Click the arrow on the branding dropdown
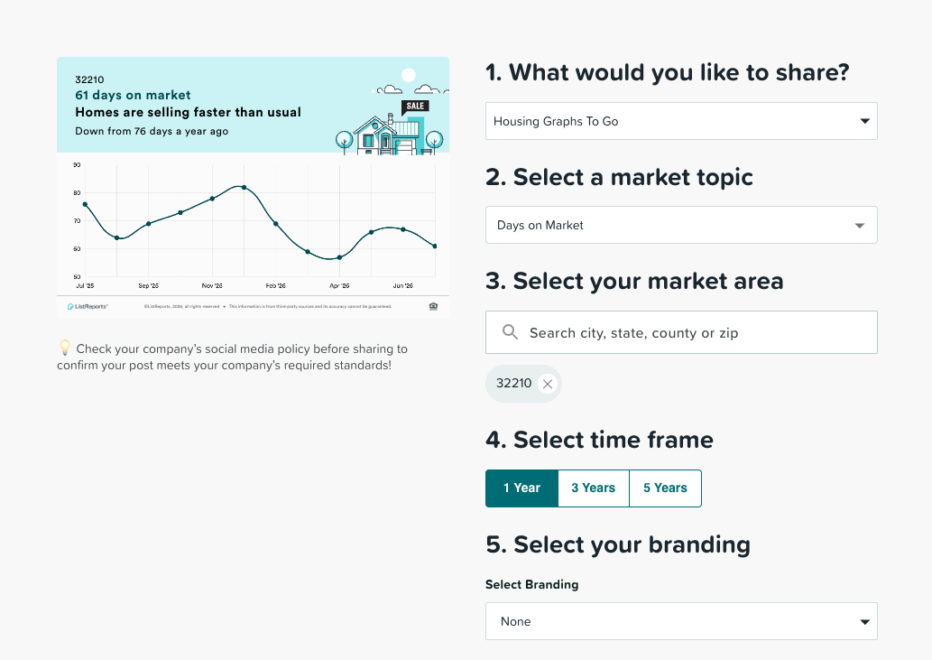Viewport: 932px width, 660px height. pyautogui.click(x=865, y=622)
